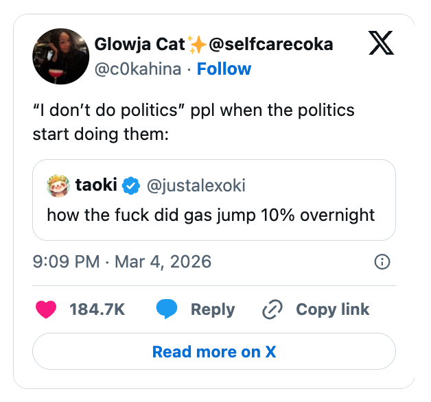Select the Copy link text
This screenshot has width=431, height=402.
332,309
